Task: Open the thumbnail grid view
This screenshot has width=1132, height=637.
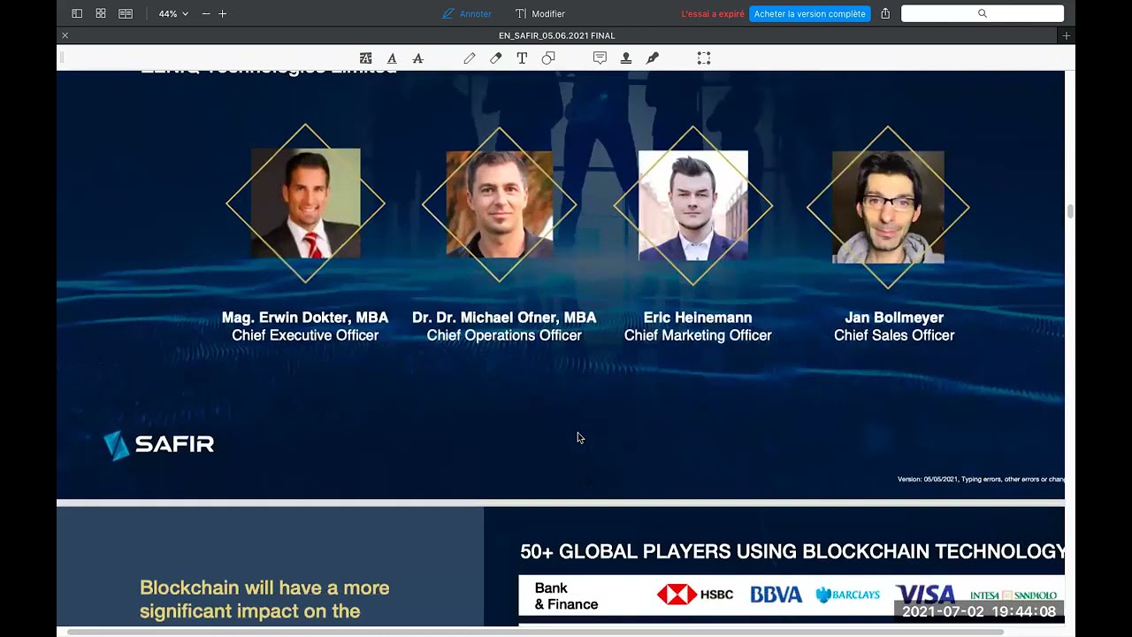Action: 101,14
